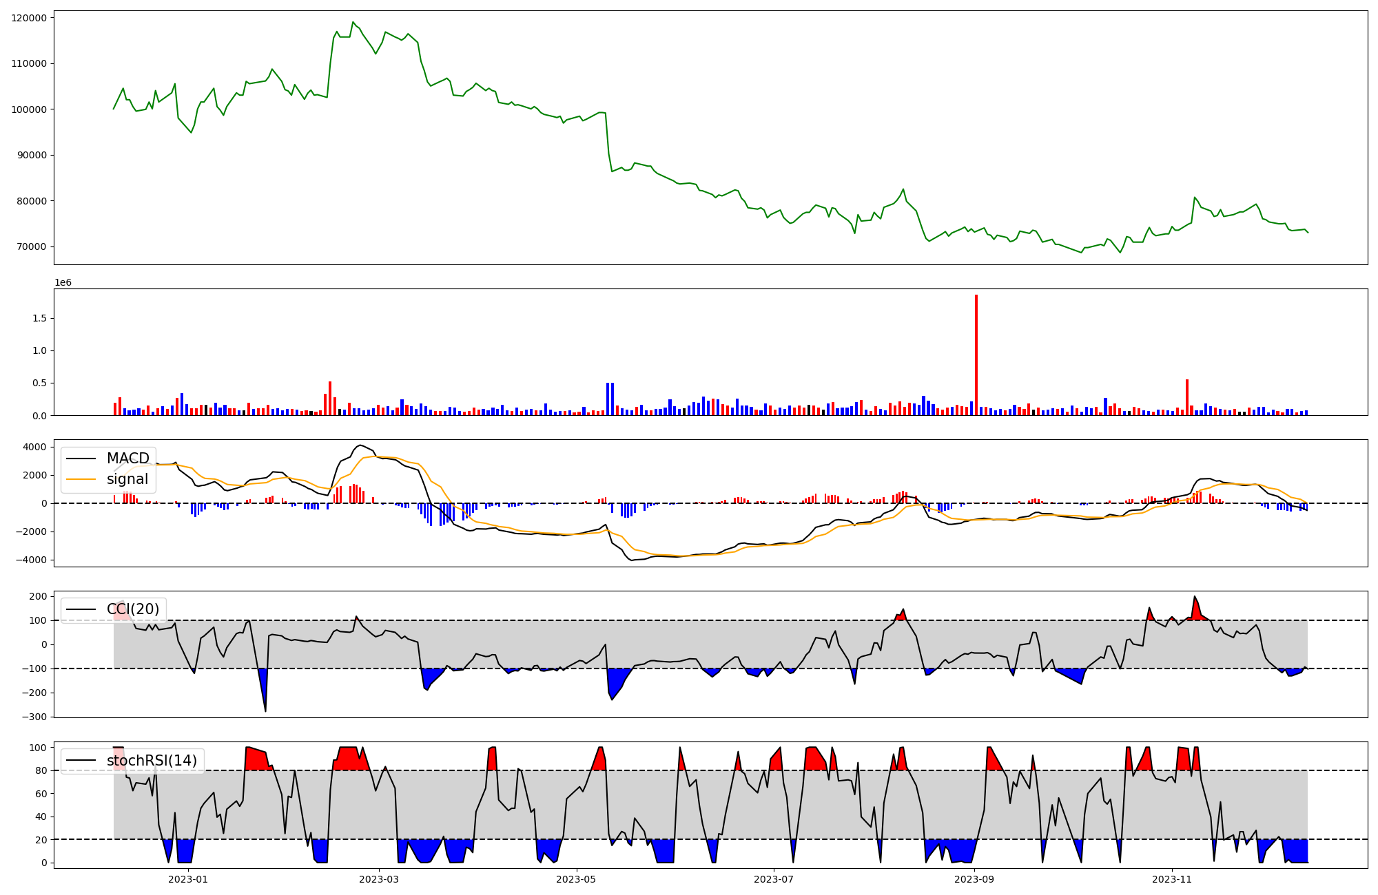Click the tallest red volume bar
This screenshot has width=1378, height=895.
(x=976, y=355)
